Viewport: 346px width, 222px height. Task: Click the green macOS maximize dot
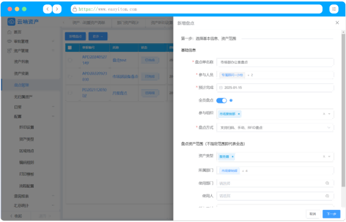(x=24, y=9)
